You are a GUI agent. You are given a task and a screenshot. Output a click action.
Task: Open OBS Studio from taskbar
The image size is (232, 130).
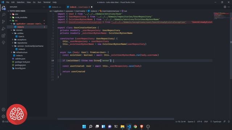pyautogui.click(x=148, y=126)
